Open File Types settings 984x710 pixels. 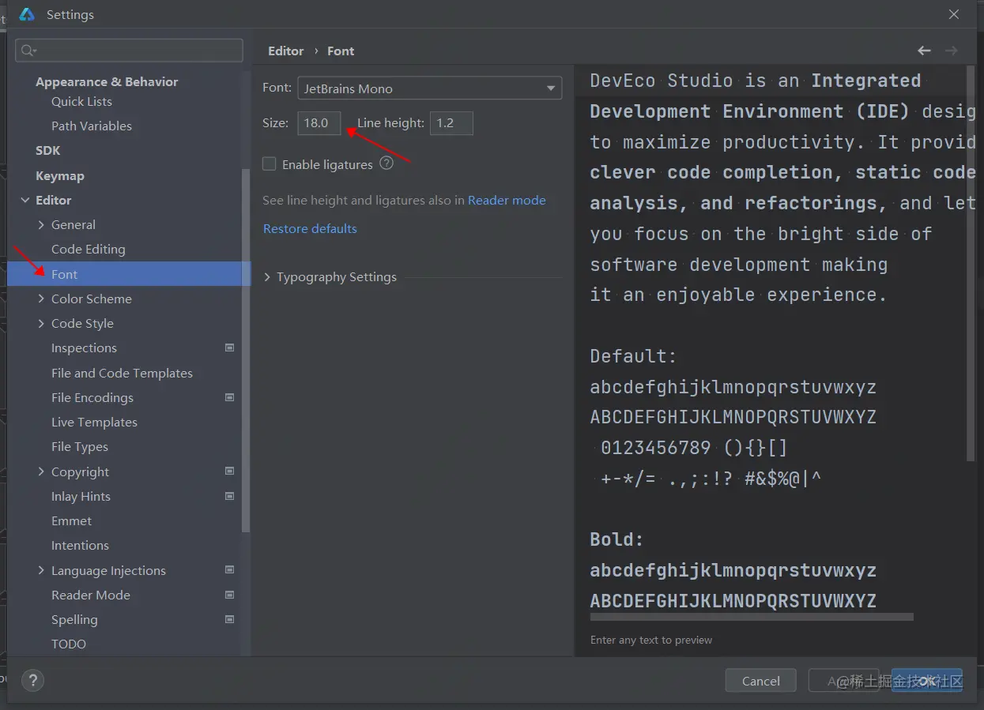click(x=80, y=446)
